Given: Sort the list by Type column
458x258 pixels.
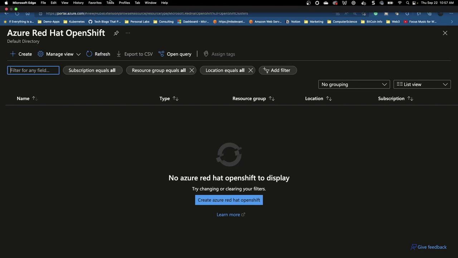Looking at the screenshot, I should click(x=169, y=99).
